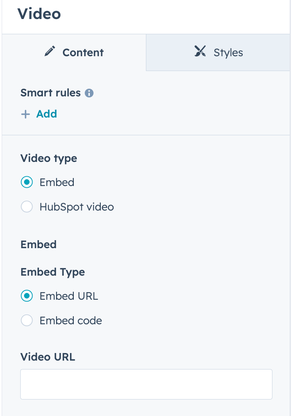The image size is (291, 416).
Task: Click the HubSpot video radio label text
Action: pyautogui.click(x=76, y=207)
